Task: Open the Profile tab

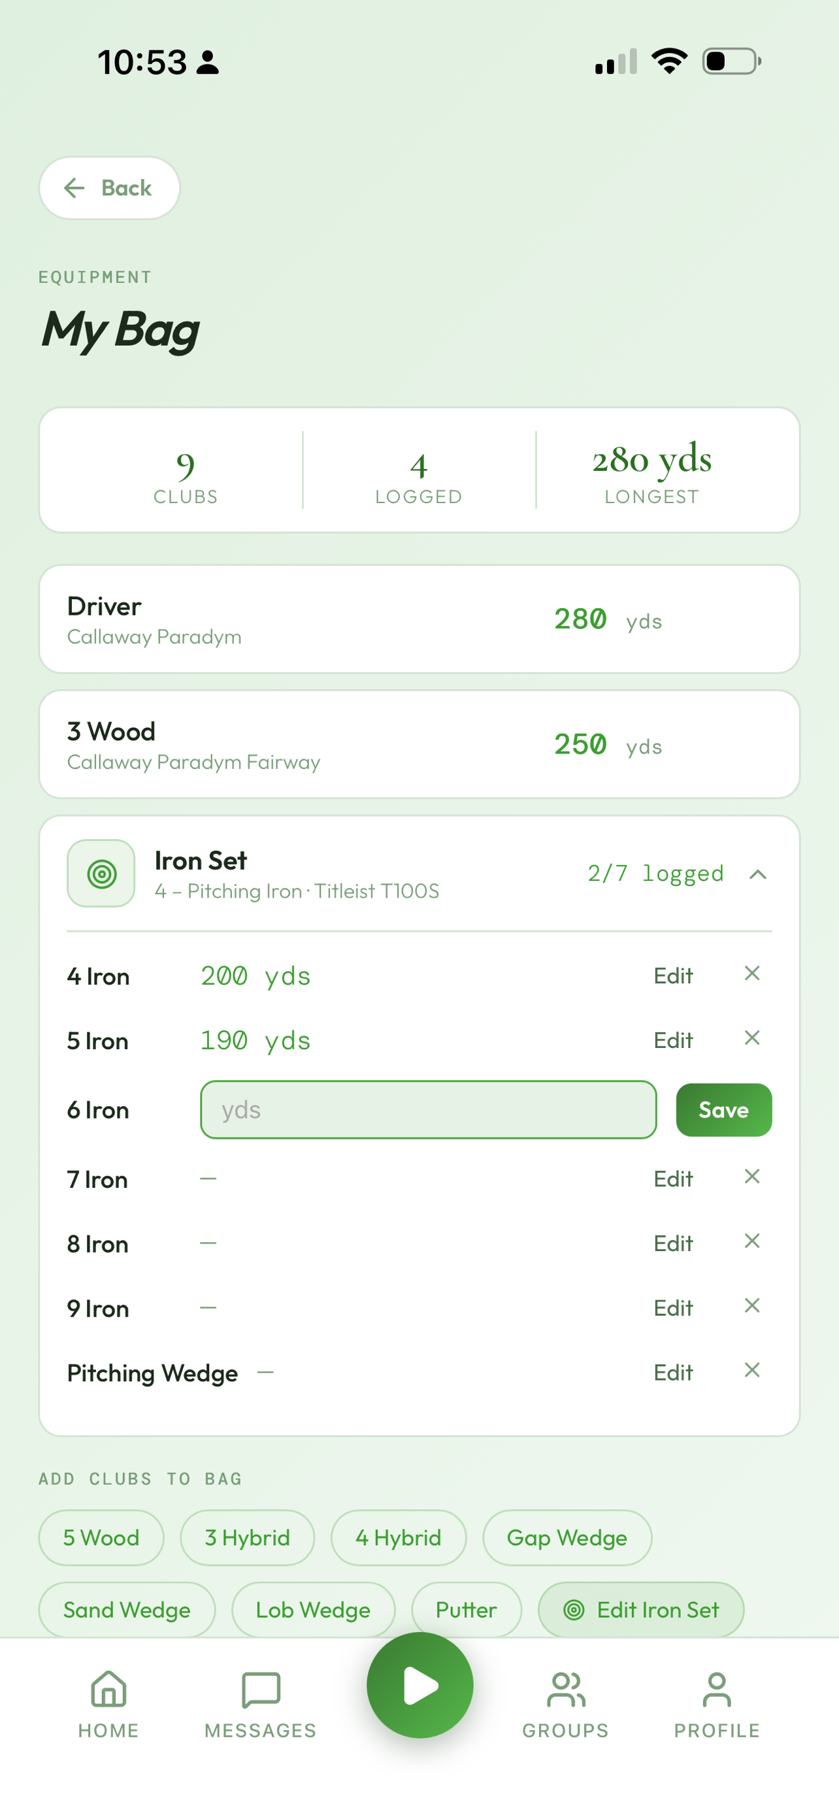Action: coord(716,1705)
